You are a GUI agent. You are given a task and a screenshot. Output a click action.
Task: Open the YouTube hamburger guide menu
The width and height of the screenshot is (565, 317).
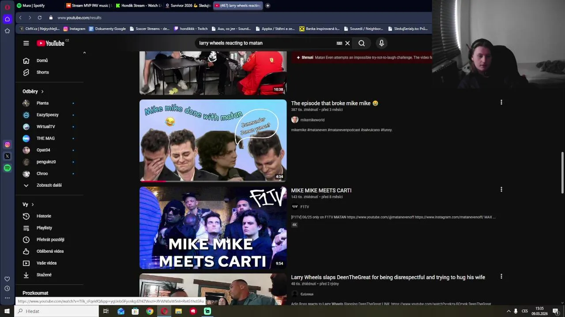pos(26,43)
